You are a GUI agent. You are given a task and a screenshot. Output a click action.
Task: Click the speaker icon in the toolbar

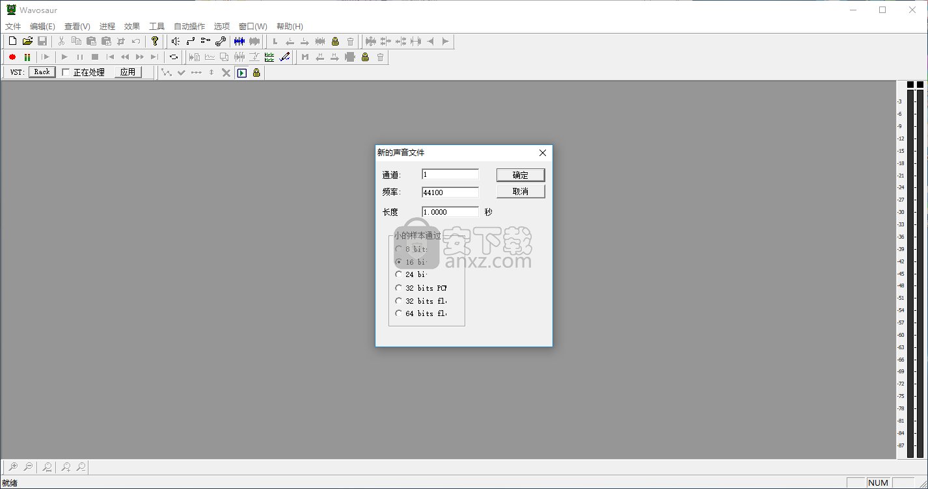coord(175,41)
